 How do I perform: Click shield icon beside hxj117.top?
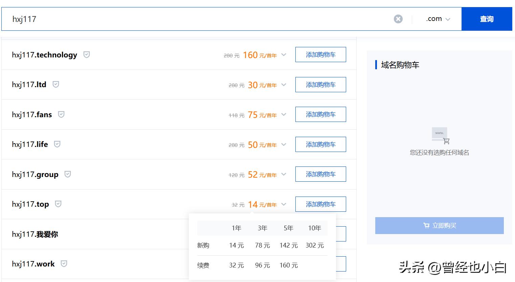click(x=58, y=204)
